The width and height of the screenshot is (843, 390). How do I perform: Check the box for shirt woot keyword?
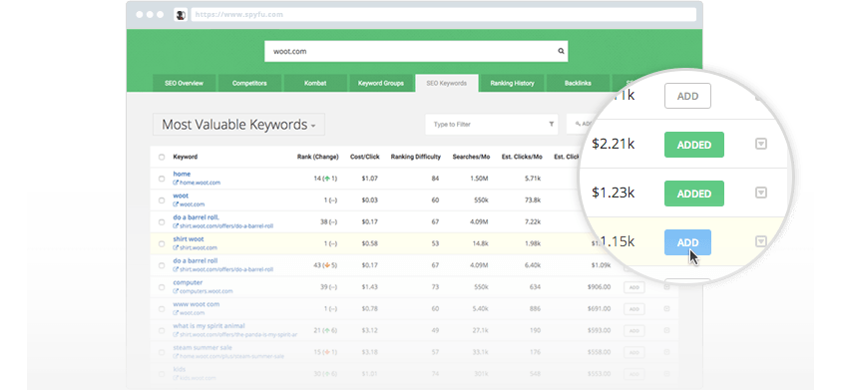coord(162,244)
